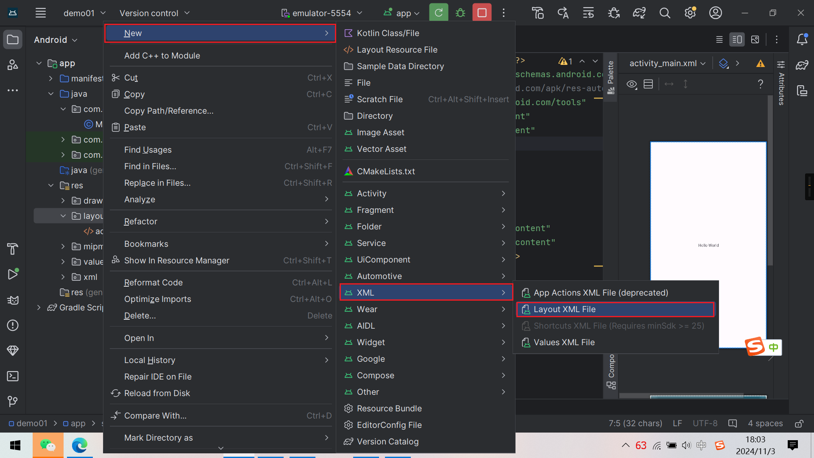Click the red Stop app button
The width and height of the screenshot is (814, 458).
(482, 13)
